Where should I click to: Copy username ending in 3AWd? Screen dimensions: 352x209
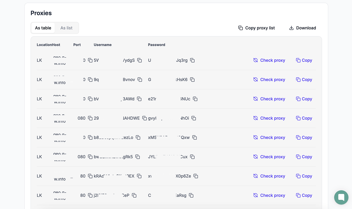point(139,99)
